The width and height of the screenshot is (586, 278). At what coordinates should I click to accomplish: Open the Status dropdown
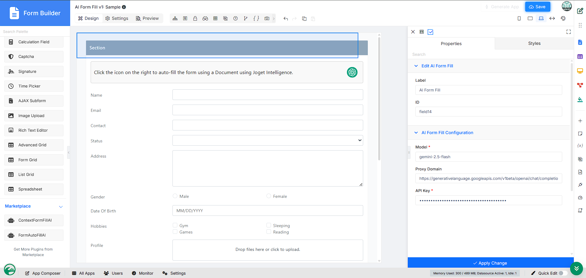(x=268, y=141)
